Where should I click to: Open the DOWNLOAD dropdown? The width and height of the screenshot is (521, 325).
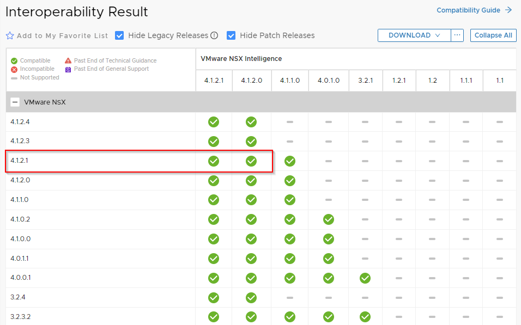click(414, 35)
